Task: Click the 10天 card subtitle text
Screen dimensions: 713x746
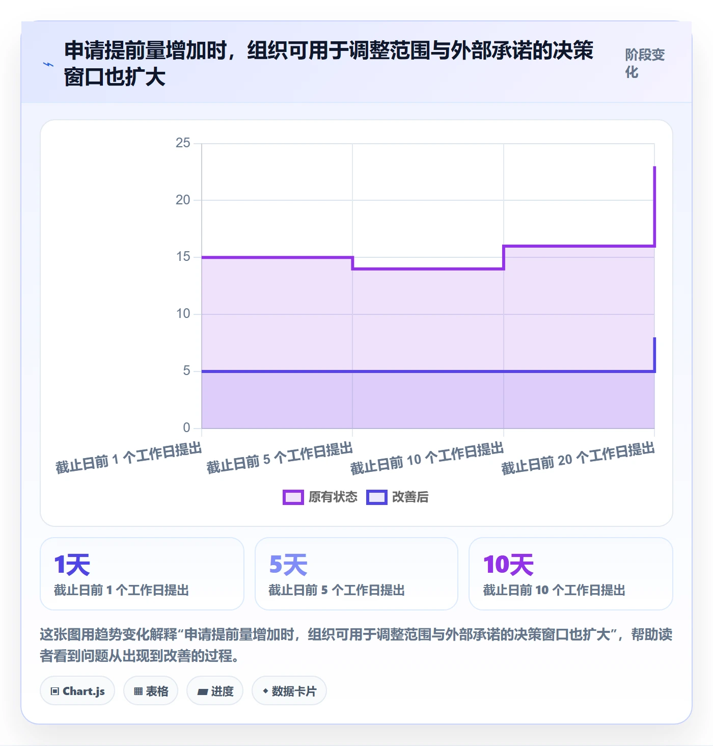Action: coord(554,590)
